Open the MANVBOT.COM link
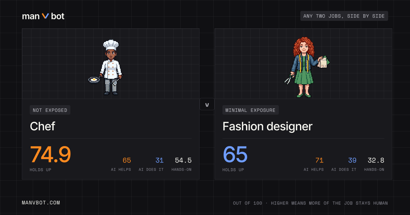Image resolution: width=410 pixels, height=215 pixels. coord(41,203)
